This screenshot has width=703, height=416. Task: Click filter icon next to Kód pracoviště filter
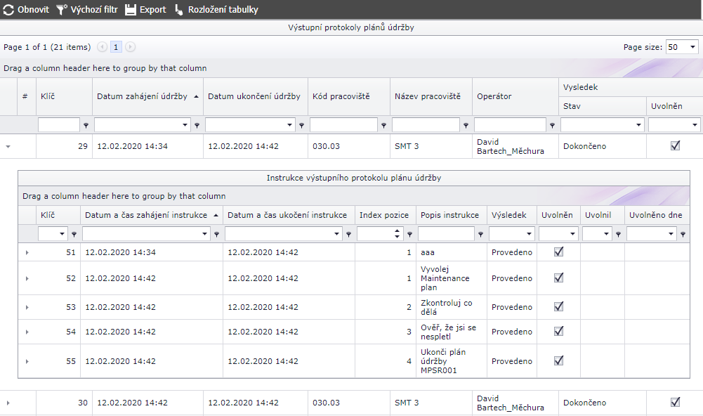pyautogui.click(x=384, y=126)
